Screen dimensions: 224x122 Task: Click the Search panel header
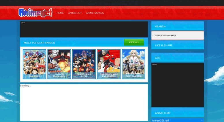(x=178, y=26)
